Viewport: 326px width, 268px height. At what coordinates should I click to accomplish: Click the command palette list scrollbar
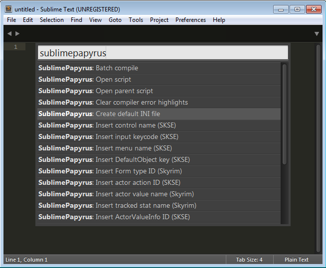tap(285, 114)
